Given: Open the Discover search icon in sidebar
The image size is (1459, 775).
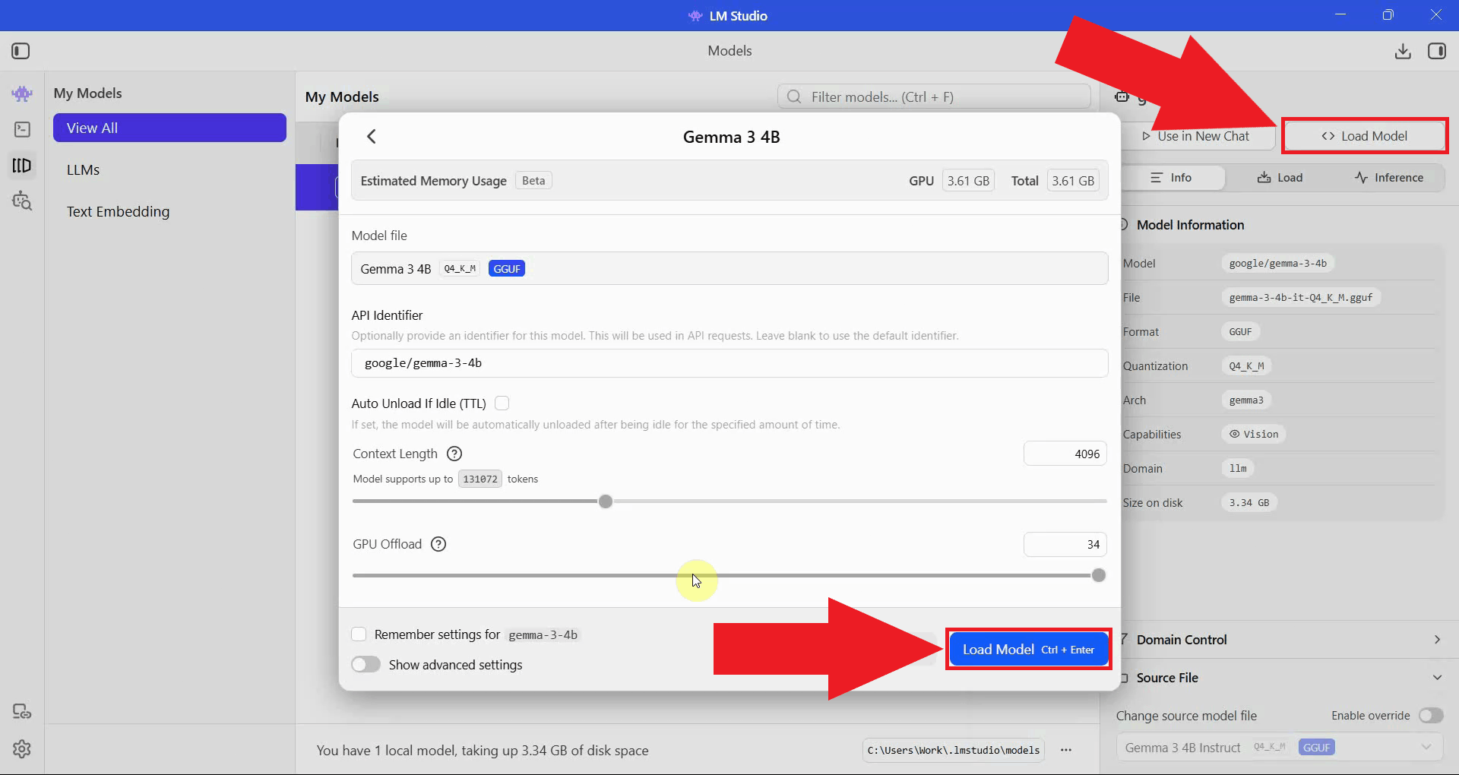Looking at the screenshot, I should point(22,201).
